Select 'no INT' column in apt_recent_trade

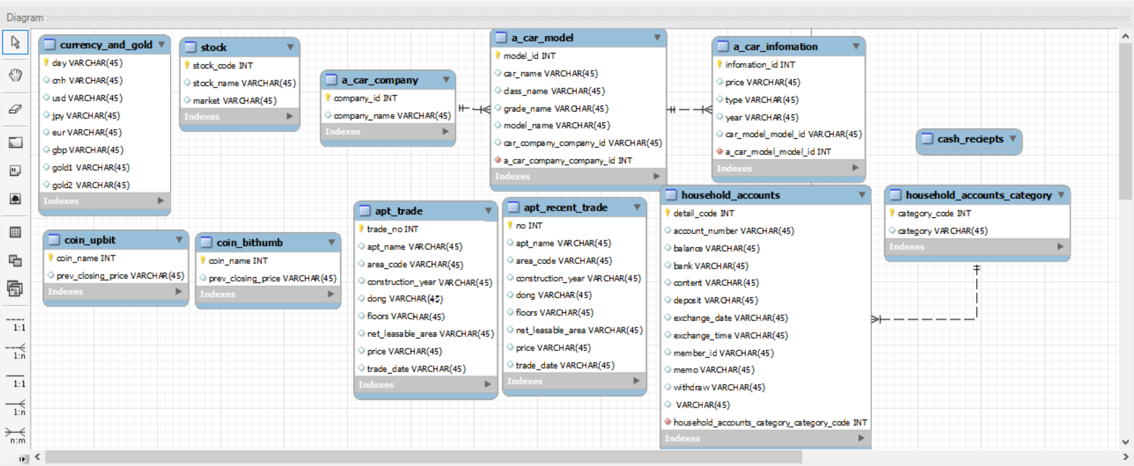click(574, 226)
